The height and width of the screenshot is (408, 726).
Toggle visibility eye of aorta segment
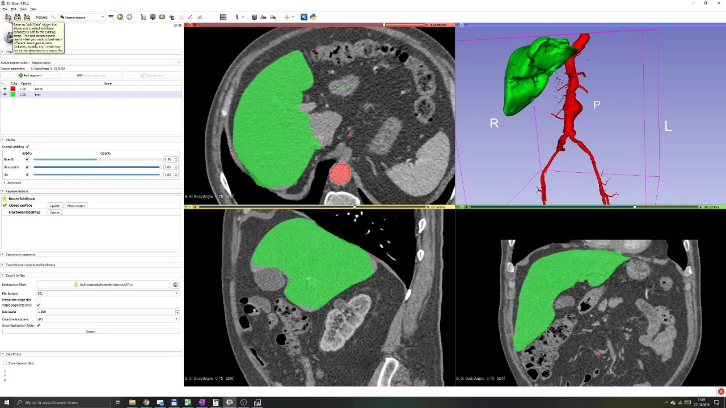point(5,89)
